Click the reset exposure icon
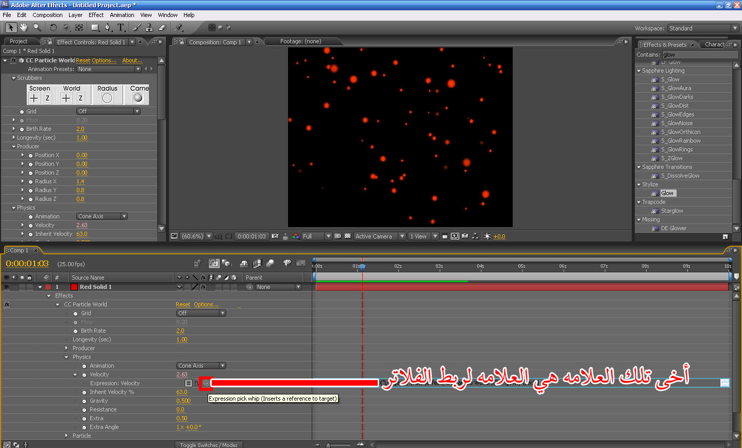 point(487,236)
